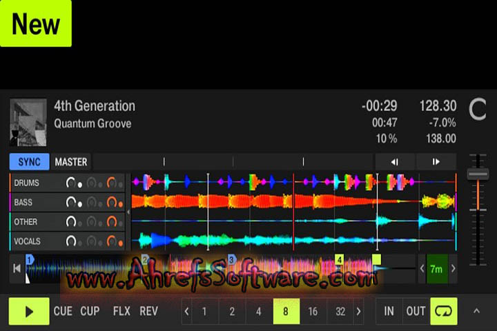The image size is (497, 331).
Task: Toggle the dot beside DRUMS orange filter knob
Action: [120, 185]
